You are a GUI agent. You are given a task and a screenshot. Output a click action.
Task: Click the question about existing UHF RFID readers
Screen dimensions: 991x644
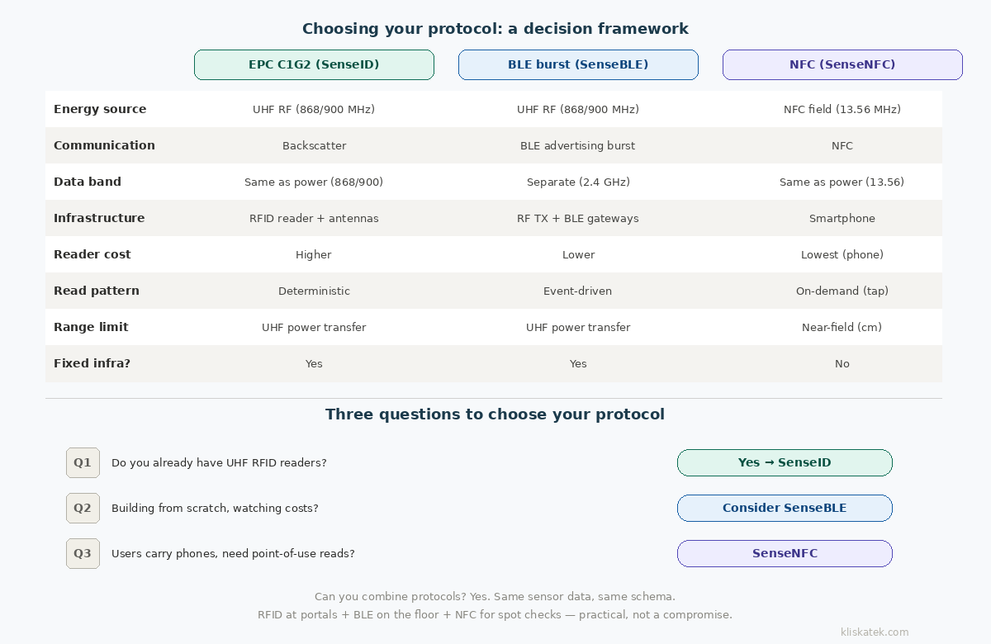point(219,463)
